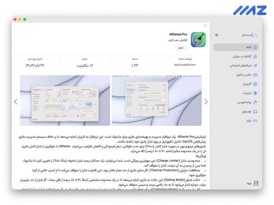Screen dimensions: 274x205
Task: Click the Thermal Protection feature line
Action: 119,173
